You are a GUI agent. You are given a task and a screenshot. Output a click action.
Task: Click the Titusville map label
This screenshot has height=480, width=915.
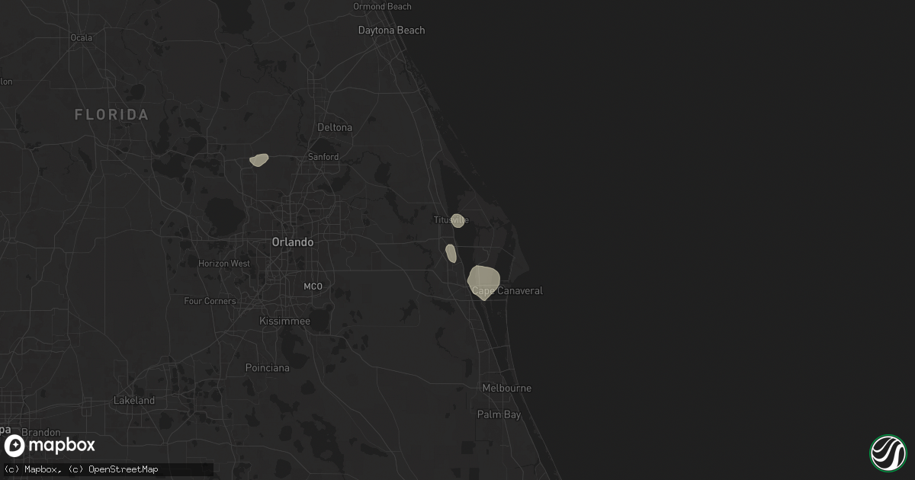pyautogui.click(x=450, y=220)
